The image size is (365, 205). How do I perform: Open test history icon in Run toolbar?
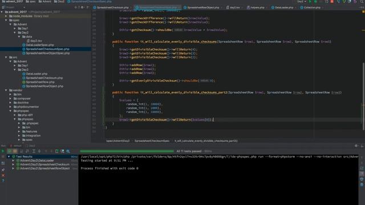(62, 151)
